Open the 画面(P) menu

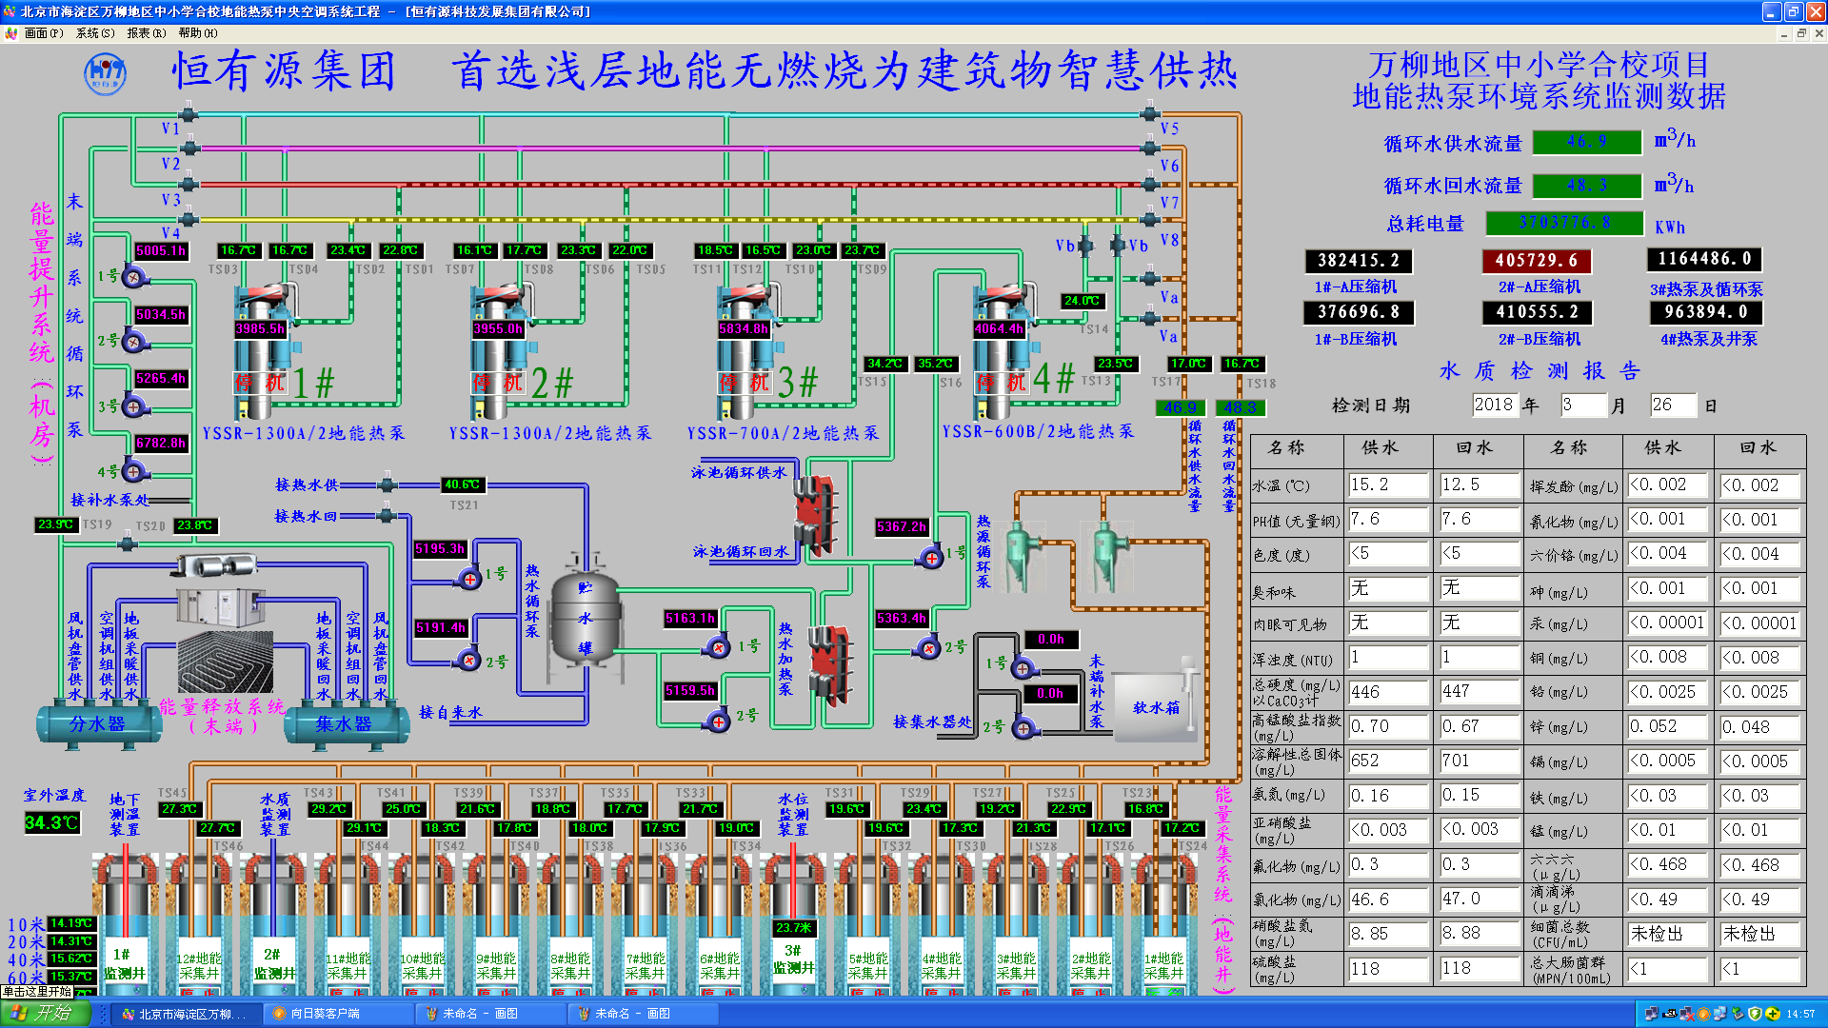tap(44, 33)
